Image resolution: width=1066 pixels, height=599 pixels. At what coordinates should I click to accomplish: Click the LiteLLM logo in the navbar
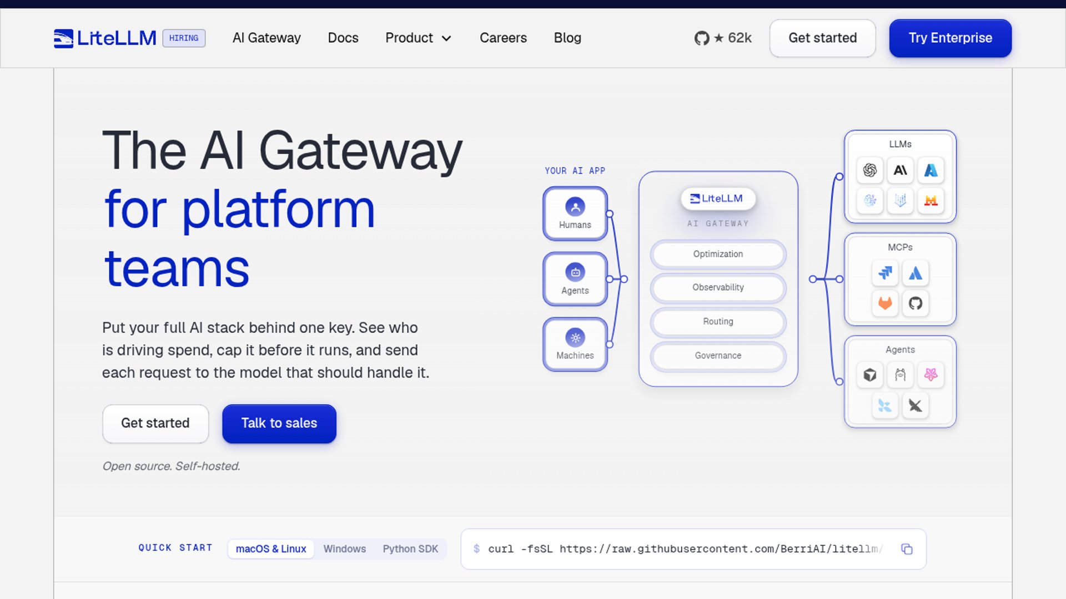105,38
